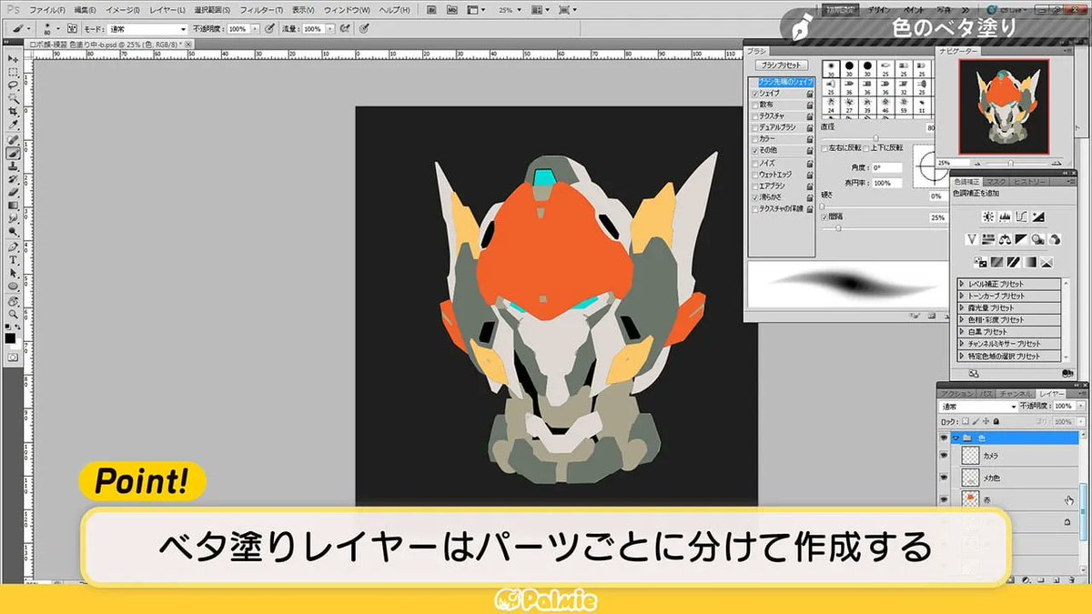Viewport: 1092px width, 614px height.
Task: Add a Color Balance adjustment
Action: coord(1006,239)
